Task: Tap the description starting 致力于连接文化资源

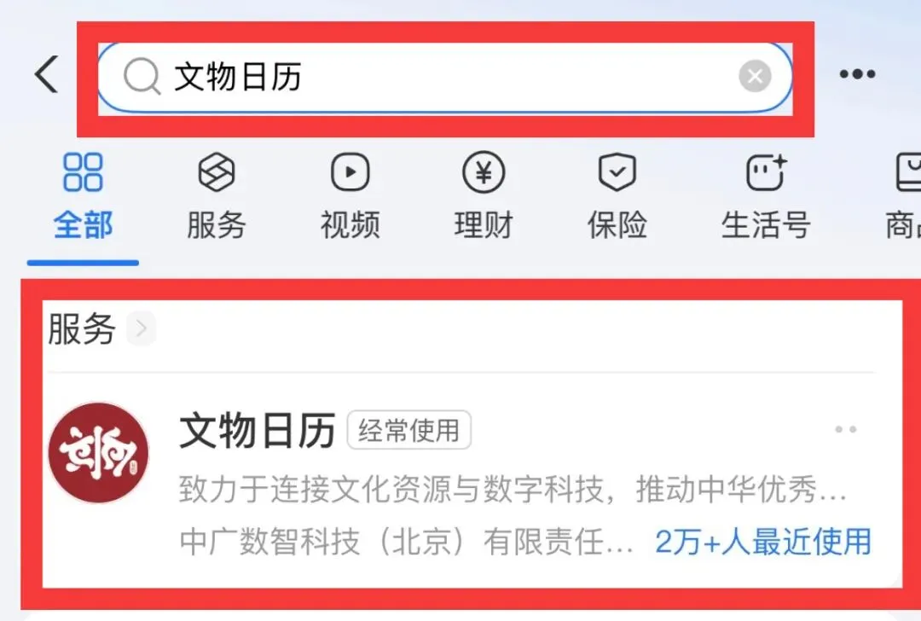Action: click(x=513, y=490)
